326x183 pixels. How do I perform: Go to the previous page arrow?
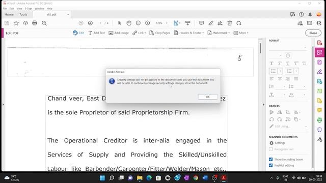click(x=81, y=23)
